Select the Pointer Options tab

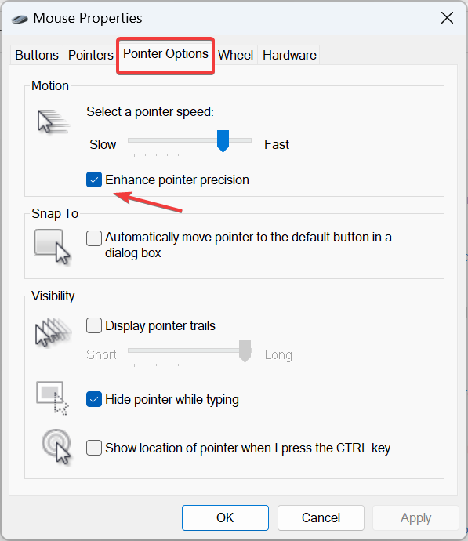tap(165, 54)
